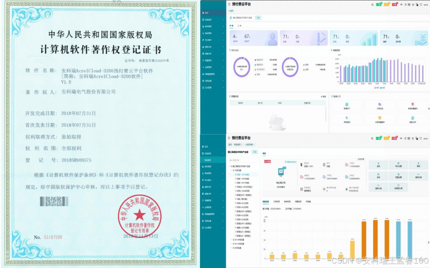Image resolution: width=430 pixels, height=268 pixels.
Task: Open red alarm badge in home dashboard header
Action: (x=395, y=4)
